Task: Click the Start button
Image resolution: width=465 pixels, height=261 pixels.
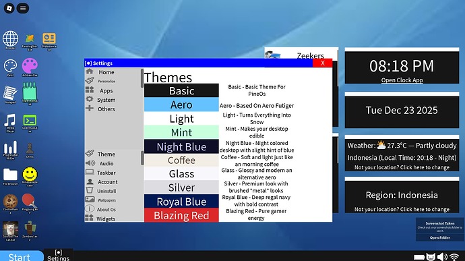Action: (x=22, y=256)
